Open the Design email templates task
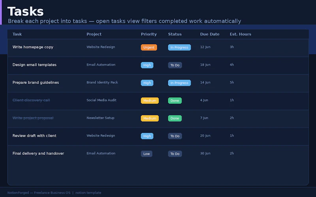Screen dimensions: 316x197 coord(34,65)
